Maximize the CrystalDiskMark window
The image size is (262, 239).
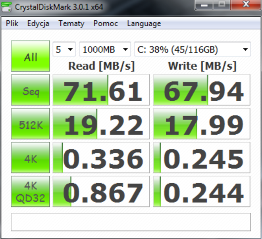click(222, 5)
